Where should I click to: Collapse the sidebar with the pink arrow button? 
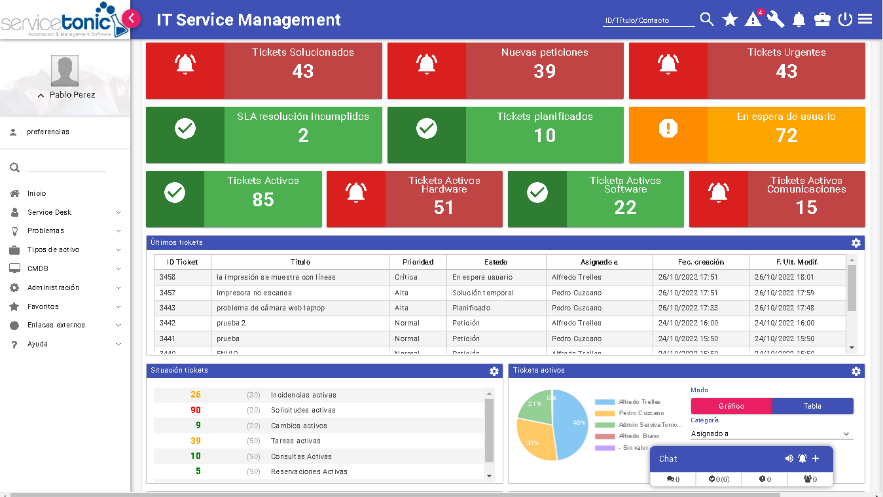coord(132,18)
